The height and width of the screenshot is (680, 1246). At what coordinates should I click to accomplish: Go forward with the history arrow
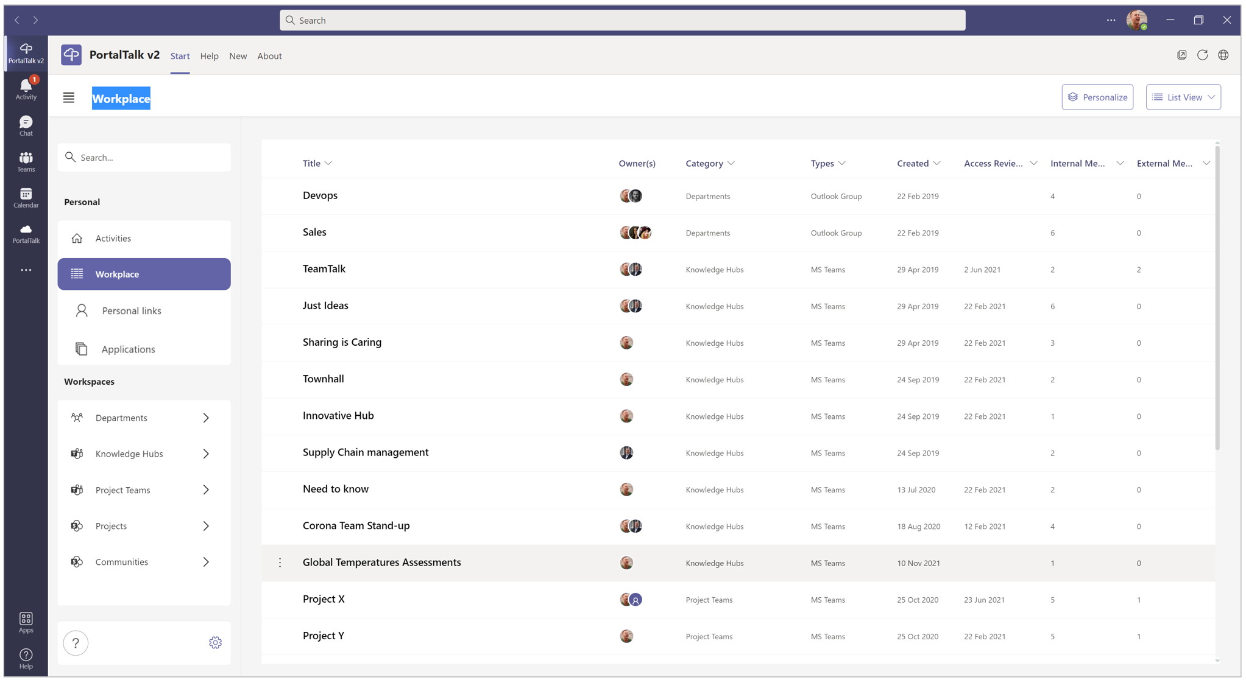36,20
